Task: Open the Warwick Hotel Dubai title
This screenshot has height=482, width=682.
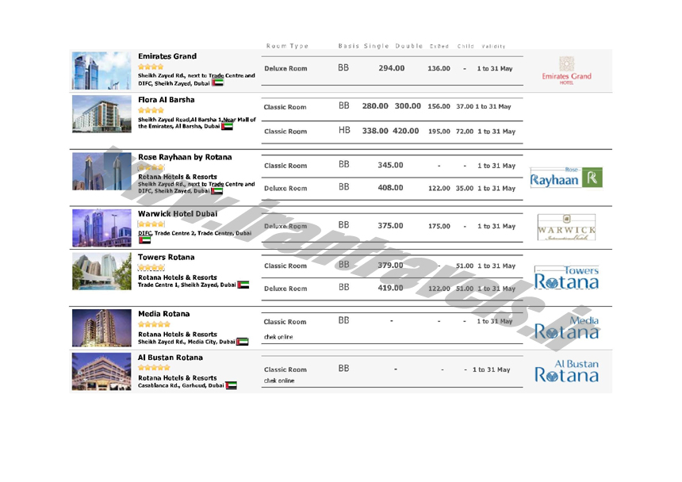Action: 178,214
